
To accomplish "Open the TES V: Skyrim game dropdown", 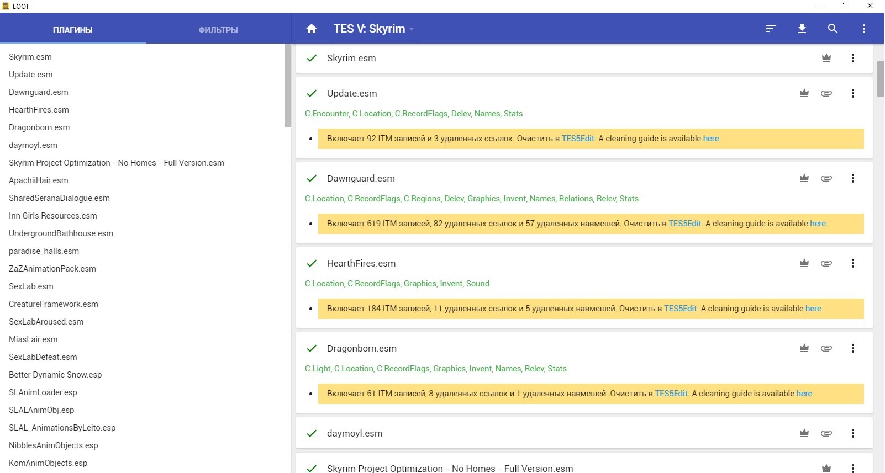I will (374, 29).
